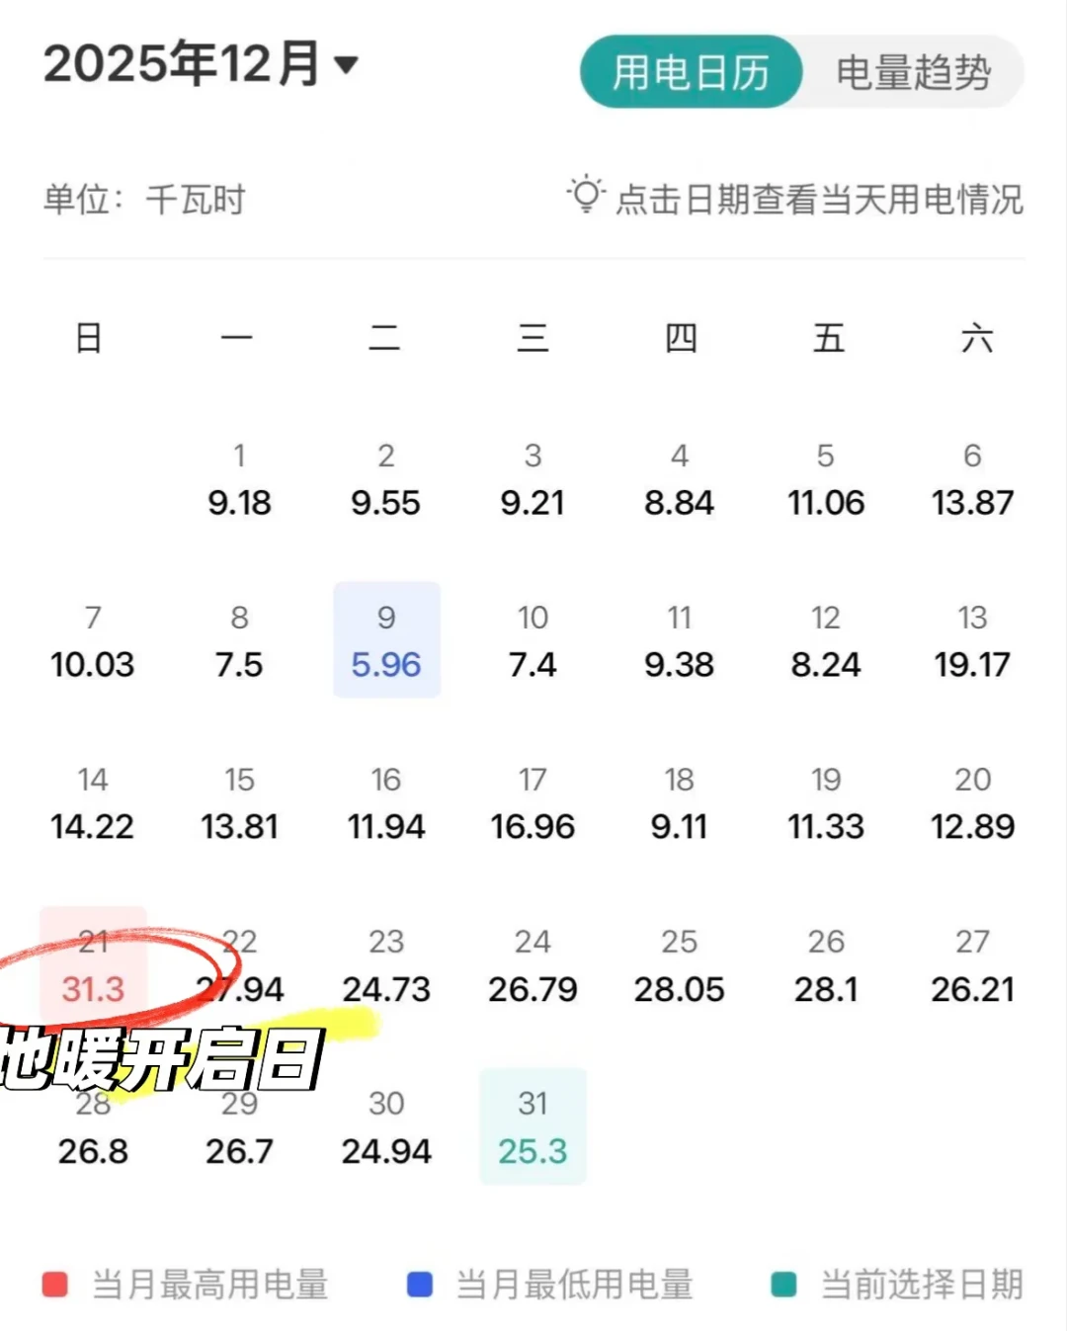Tap the lightbulb tip icon

click(585, 196)
